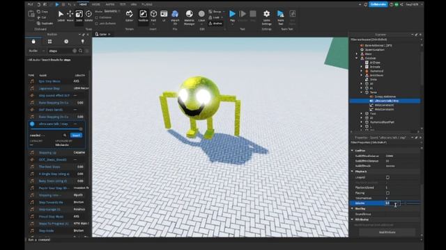Switch to the TEST ribbon tab
This screenshot has width=446, height=250.
pos(123,4)
